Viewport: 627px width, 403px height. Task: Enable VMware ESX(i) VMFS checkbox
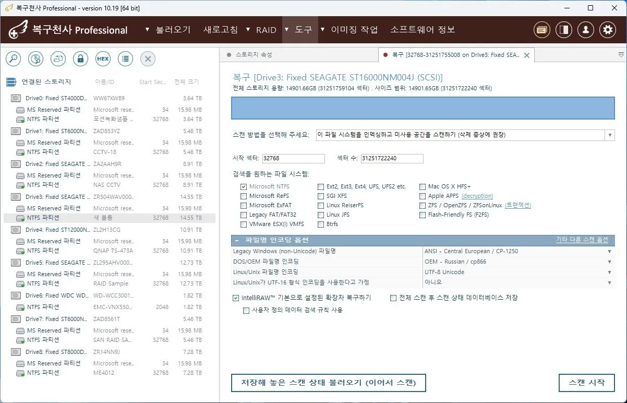(x=244, y=224)
